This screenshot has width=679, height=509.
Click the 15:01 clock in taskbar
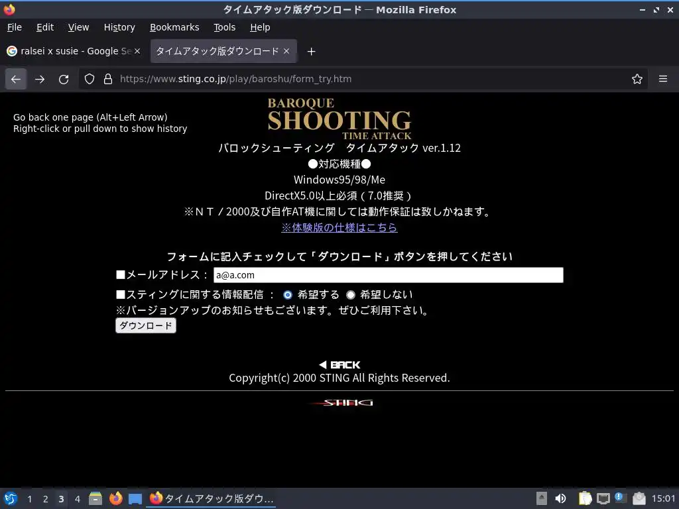tap(663, 498)
